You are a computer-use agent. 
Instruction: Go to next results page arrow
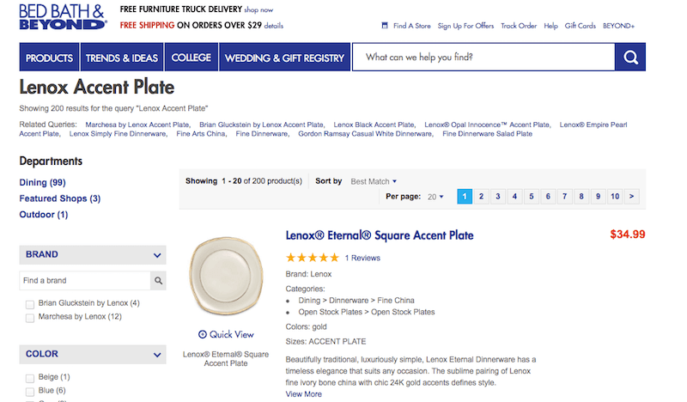(631, 197)
